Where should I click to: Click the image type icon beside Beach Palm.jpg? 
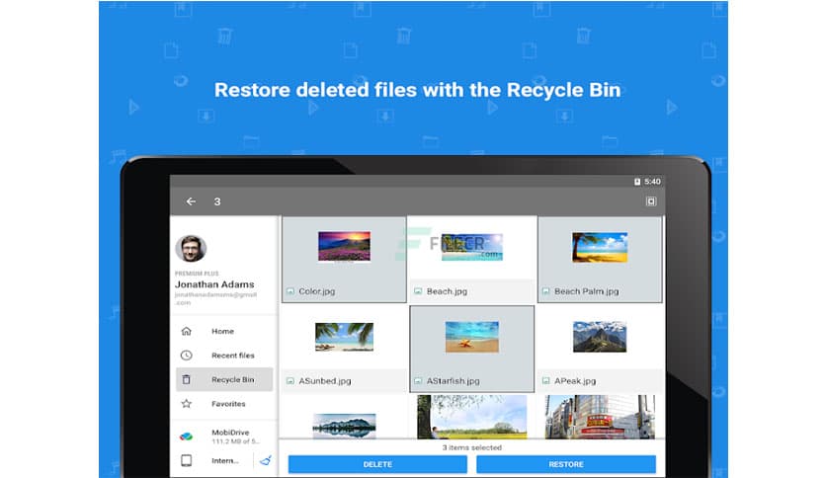(545, 291)
